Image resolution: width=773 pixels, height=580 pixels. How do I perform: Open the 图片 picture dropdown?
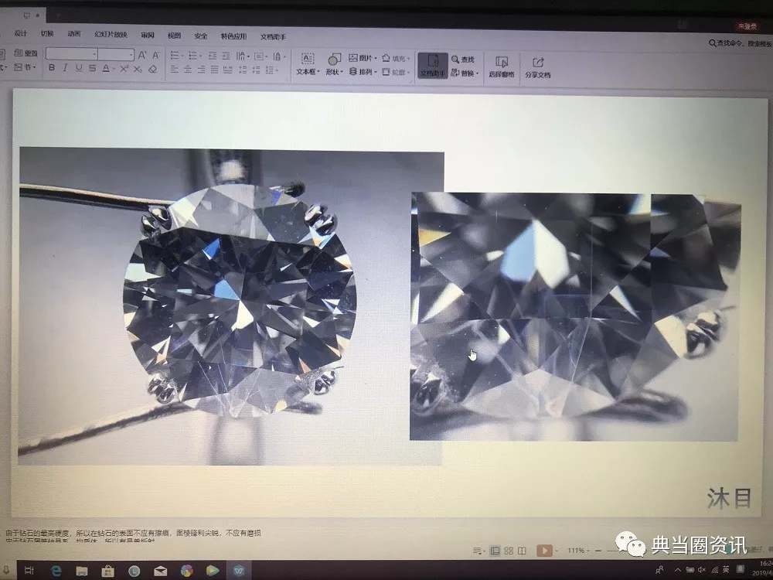tap(363, 58)
